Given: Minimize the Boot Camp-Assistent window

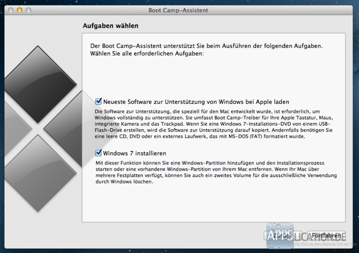Looking at the screenshot, I should pos(19,10).
